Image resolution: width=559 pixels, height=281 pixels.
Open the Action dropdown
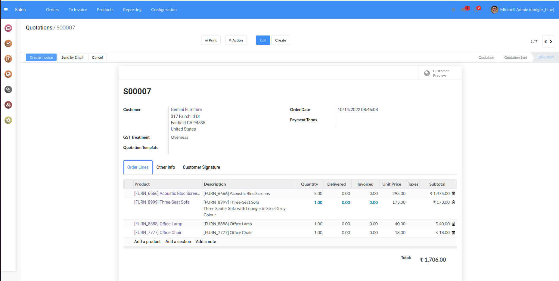coord(236,40)
